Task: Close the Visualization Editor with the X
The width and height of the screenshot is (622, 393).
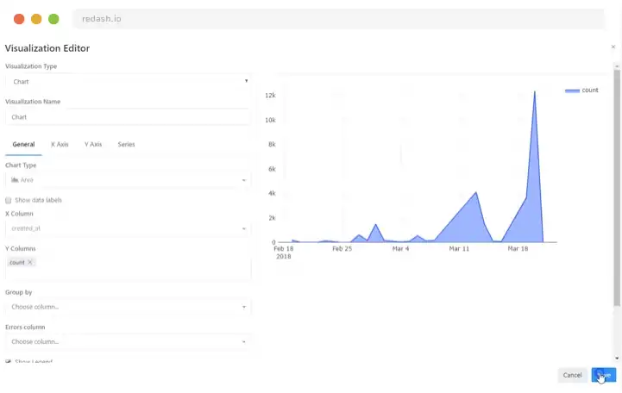Action: tap(613, 47)
